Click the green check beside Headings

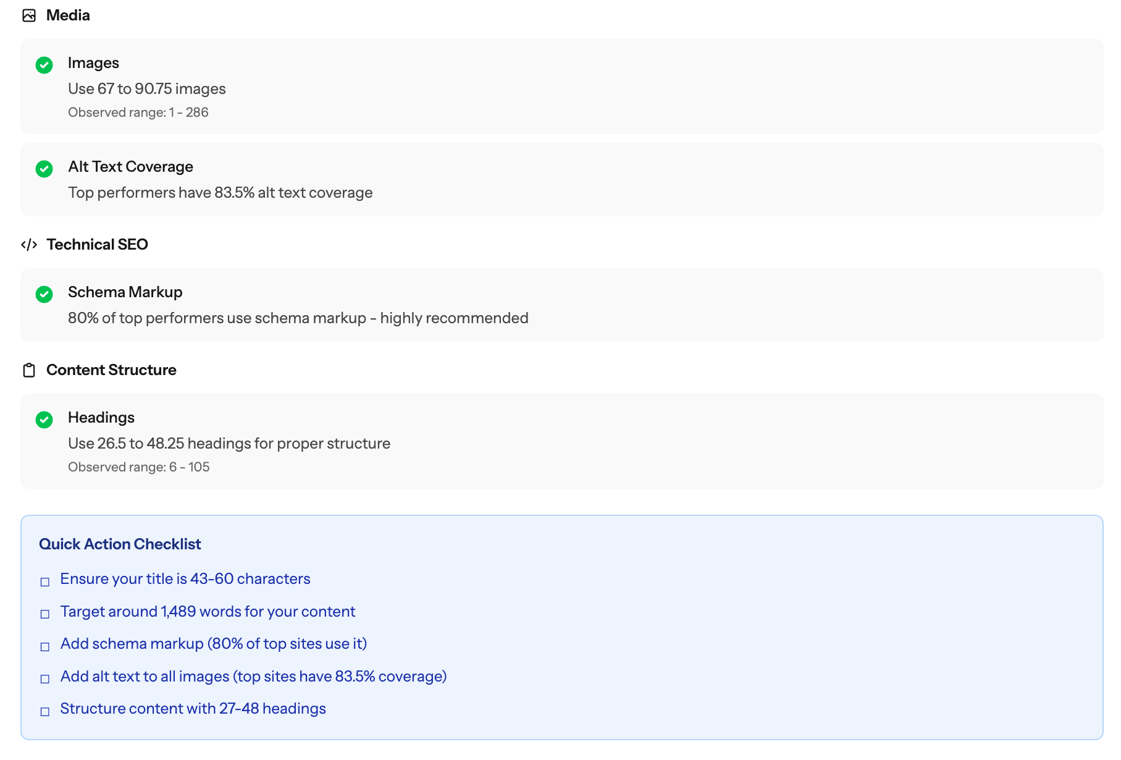coord(44,420)
